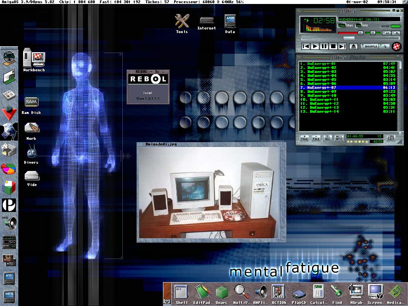The width and height of the screenshot is (408, 306).
Task: Click the red triangle globe icon in left dock
Action: (x=9, y=114)
